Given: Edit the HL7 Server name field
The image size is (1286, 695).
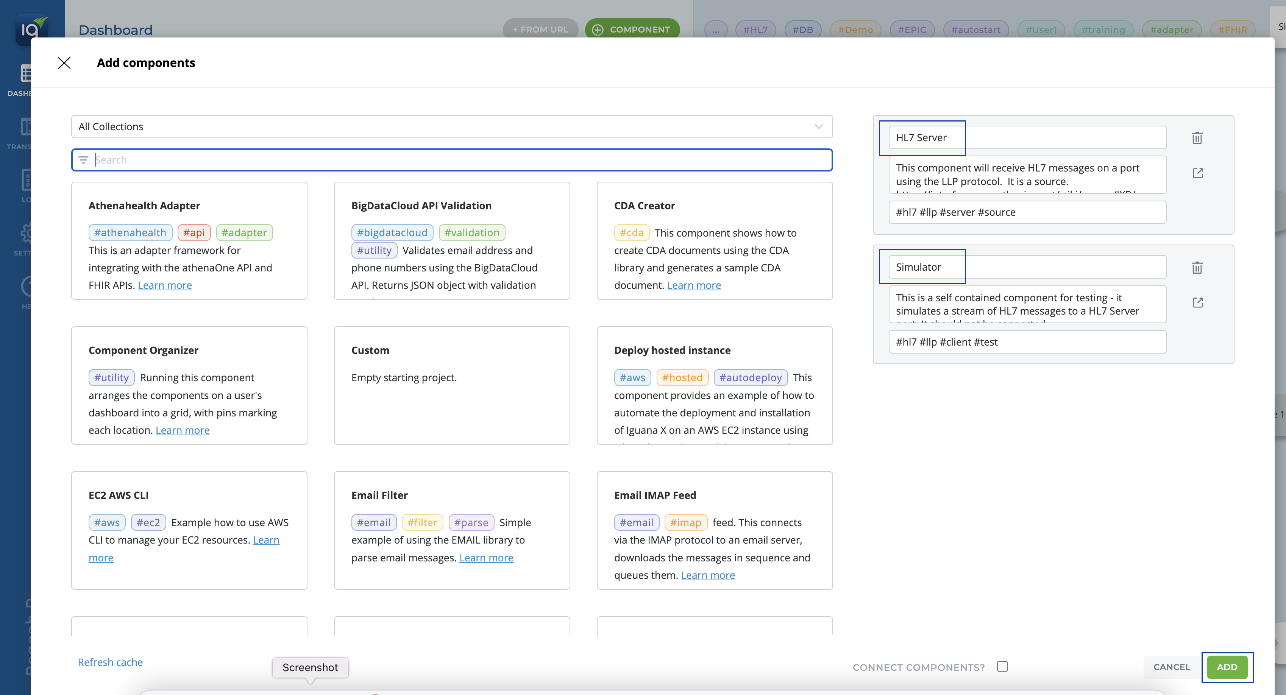Looking at the screenshot, I should click(1027, 138).
